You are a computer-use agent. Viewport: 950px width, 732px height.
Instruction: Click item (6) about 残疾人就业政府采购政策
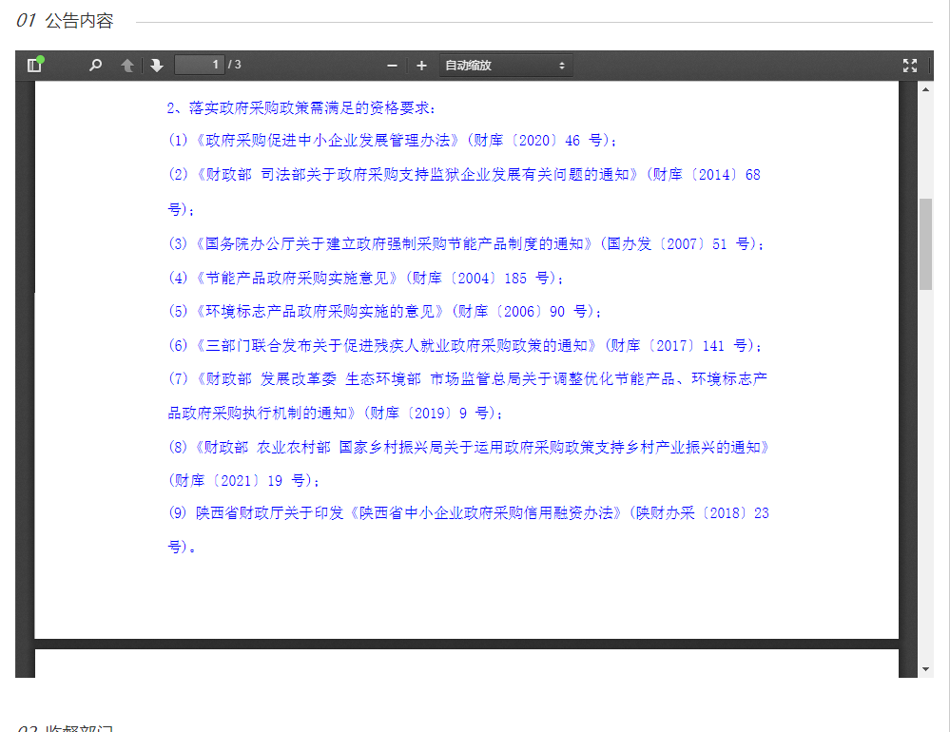point(465,345)
